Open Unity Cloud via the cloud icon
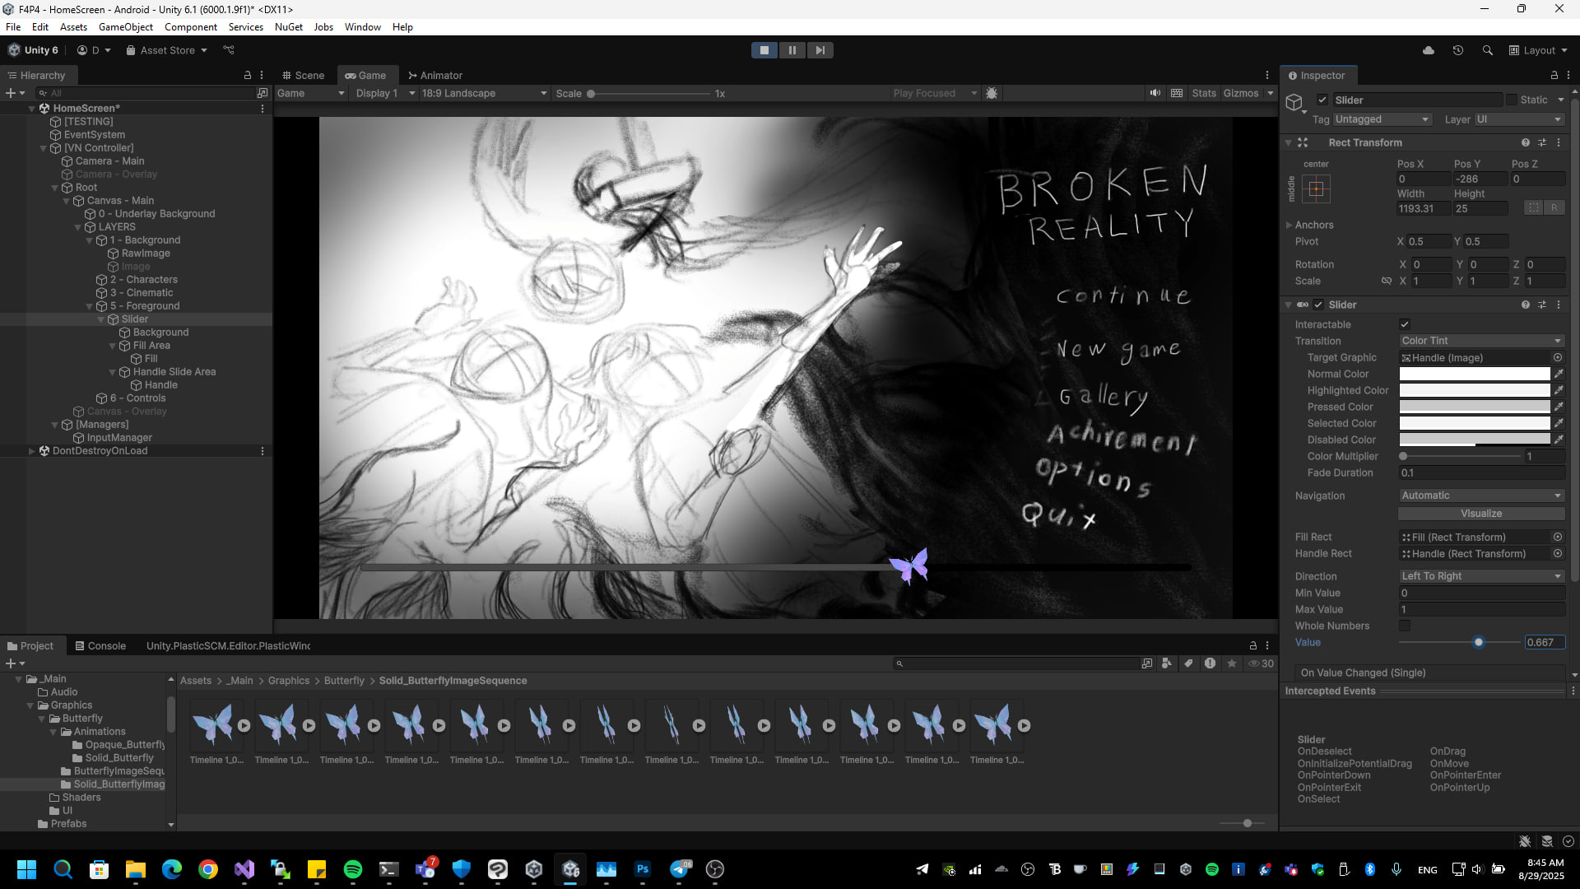The image size is (1580, 889). pyautogui.click(x=1429, y=50)
